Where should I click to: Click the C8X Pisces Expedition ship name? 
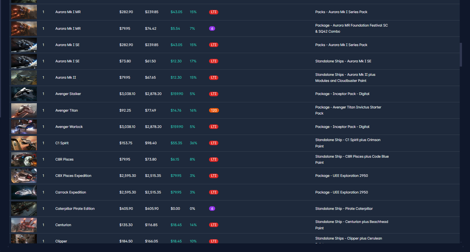coord(73,176)
